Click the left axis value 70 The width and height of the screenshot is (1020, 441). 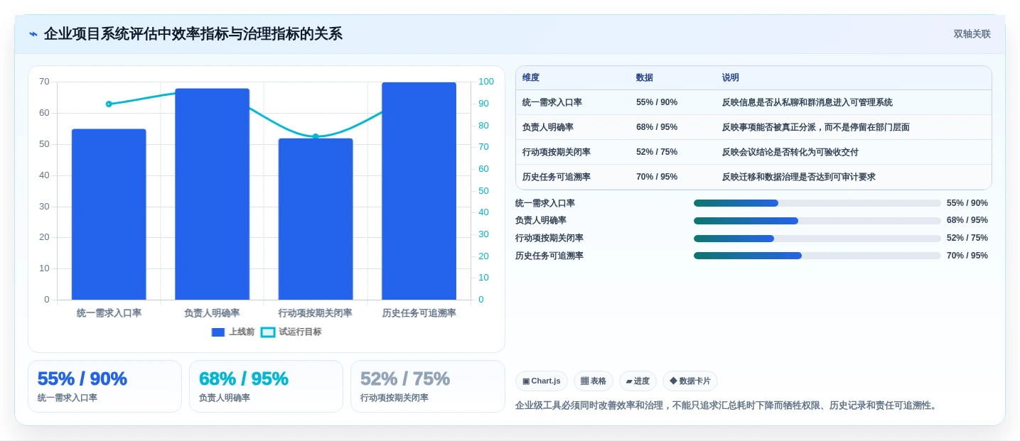pyautogui.click(x=44, y=82)
